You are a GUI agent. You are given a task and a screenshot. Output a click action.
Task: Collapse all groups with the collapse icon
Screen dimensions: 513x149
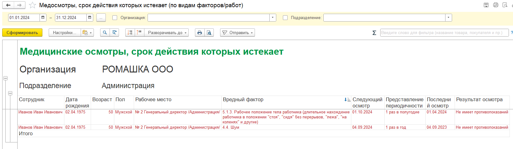[130, 32]
